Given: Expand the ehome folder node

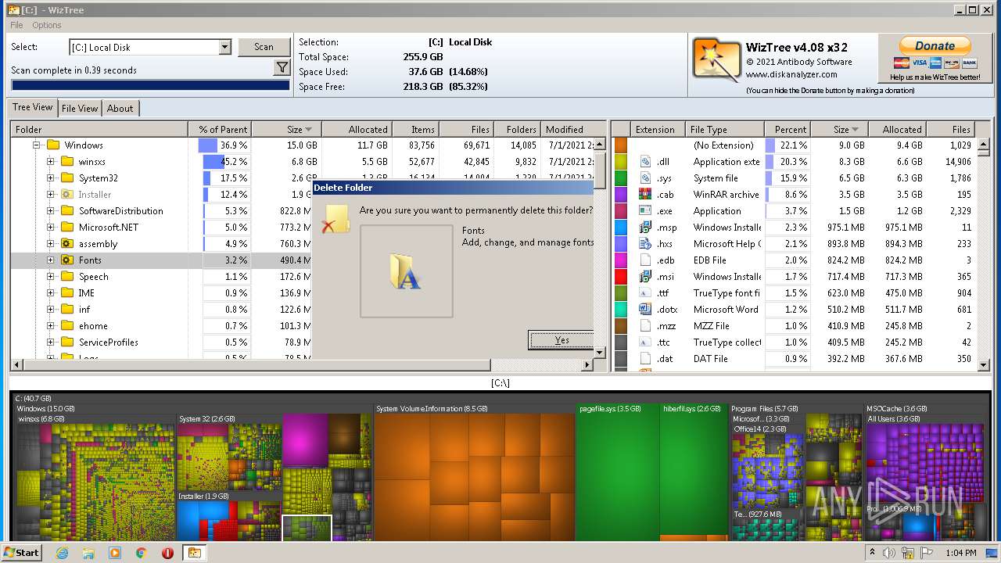Looking at the screenshot, I should click(x=50, y=325).
